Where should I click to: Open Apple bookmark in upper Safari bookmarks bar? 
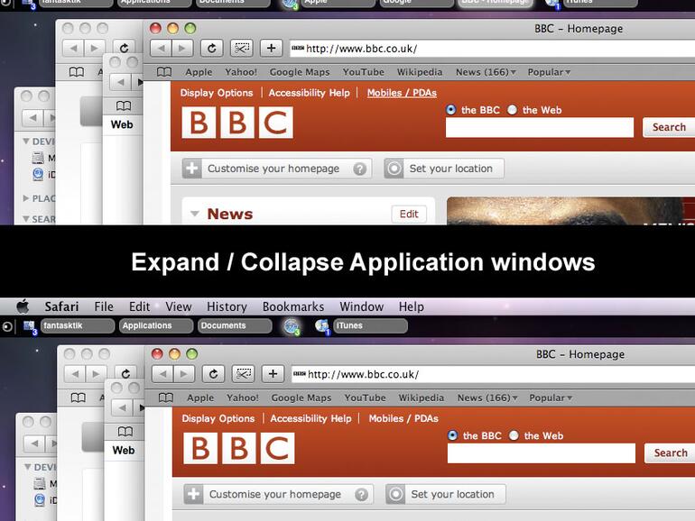pyautogui.click(x=199, y=72)
